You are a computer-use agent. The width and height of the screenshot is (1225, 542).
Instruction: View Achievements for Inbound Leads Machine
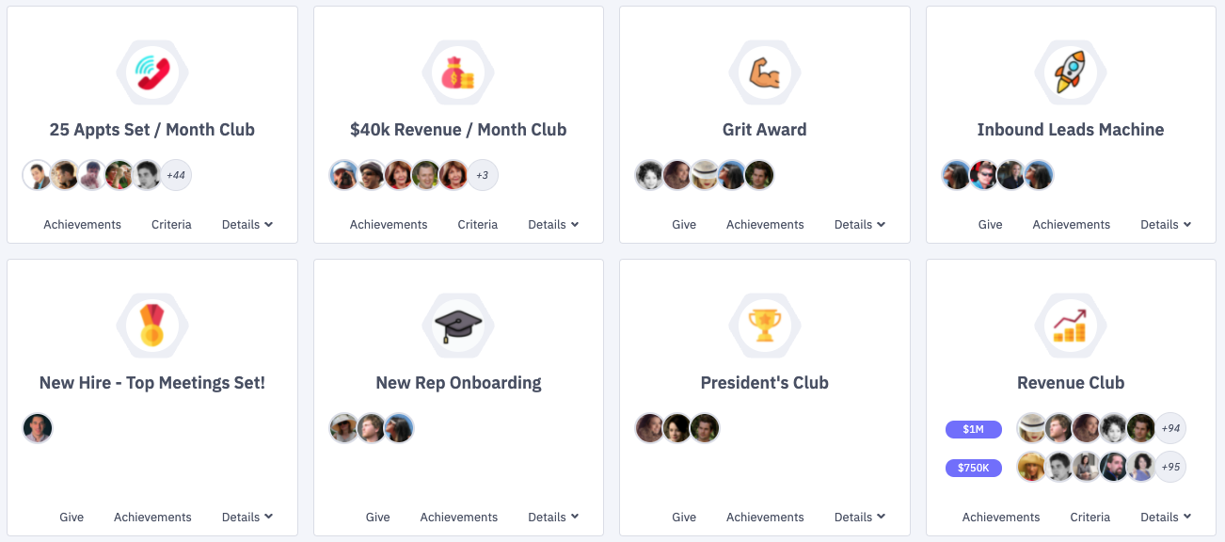pos(1071,225)
